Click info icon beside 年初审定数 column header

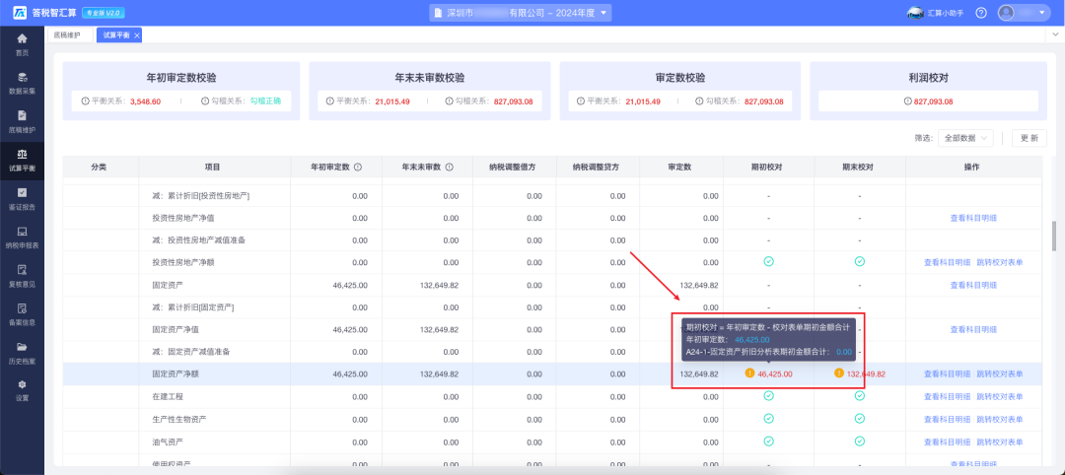pos(357,167)
